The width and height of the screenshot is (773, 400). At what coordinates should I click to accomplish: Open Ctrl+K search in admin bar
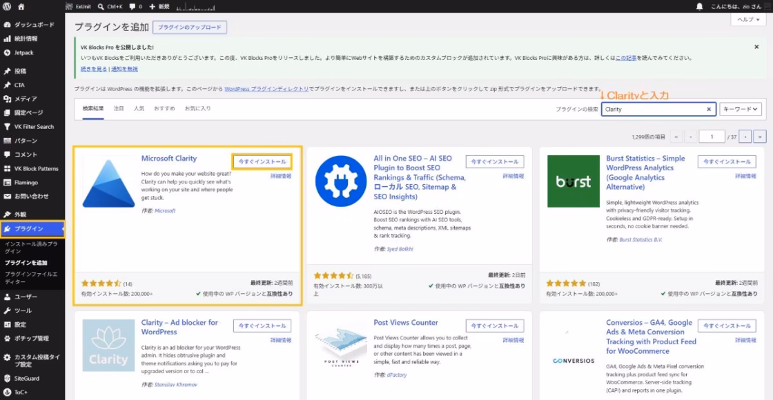110,6
